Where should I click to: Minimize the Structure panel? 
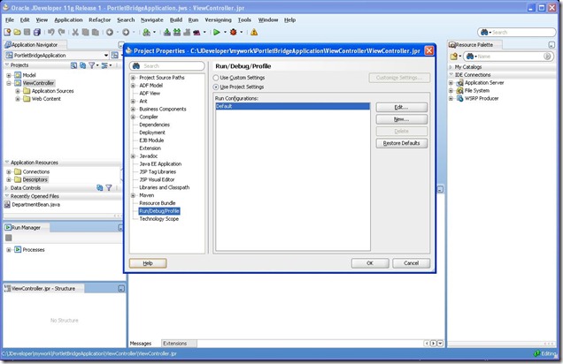(121, 288)
